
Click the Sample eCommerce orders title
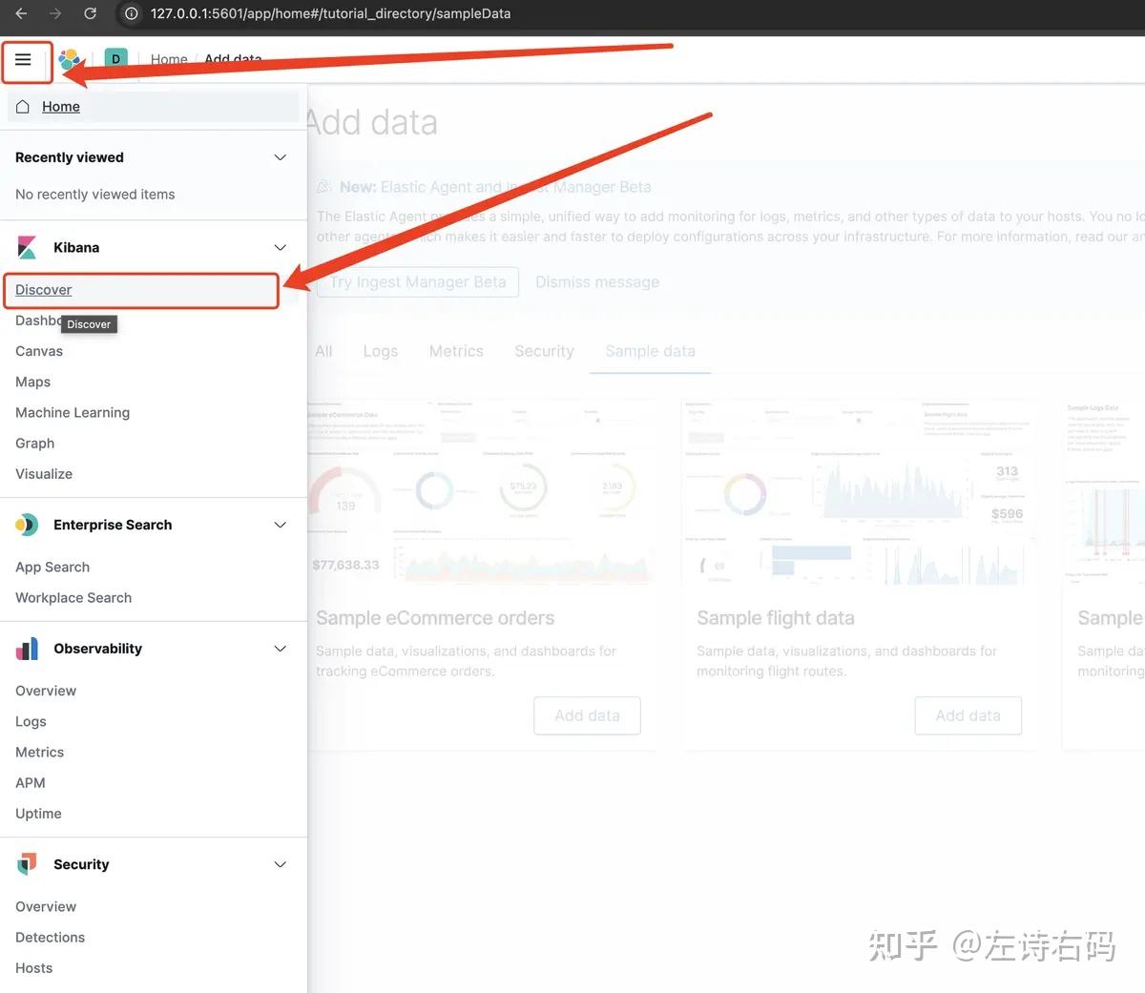click(x=435, y=618)
